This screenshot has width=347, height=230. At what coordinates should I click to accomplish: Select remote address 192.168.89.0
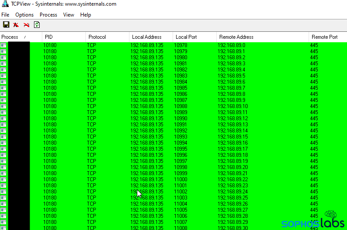[x=231, y=45]
